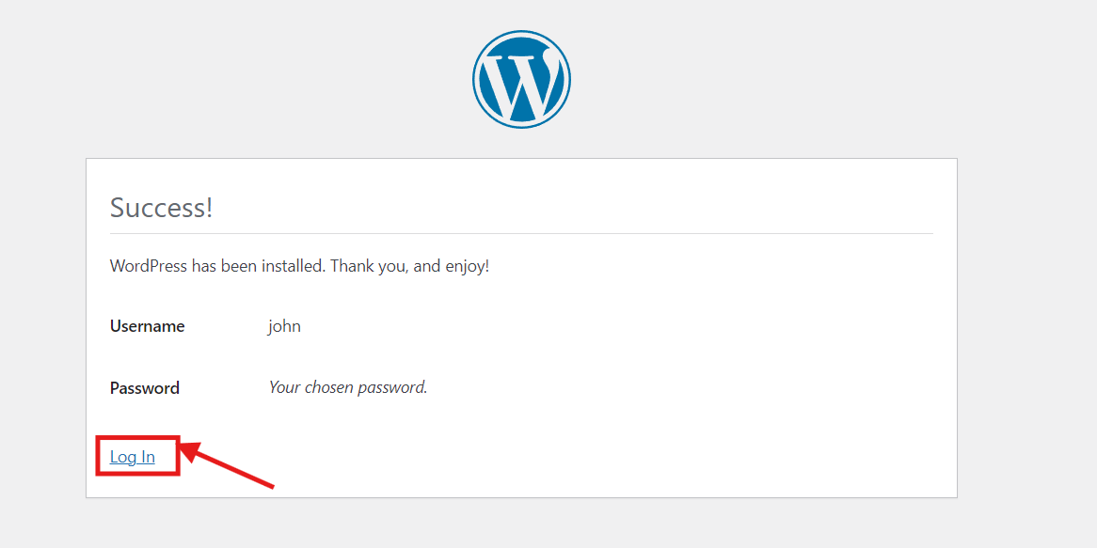
Task: Click the divider line under the Success heading
Action: [521, 233]
